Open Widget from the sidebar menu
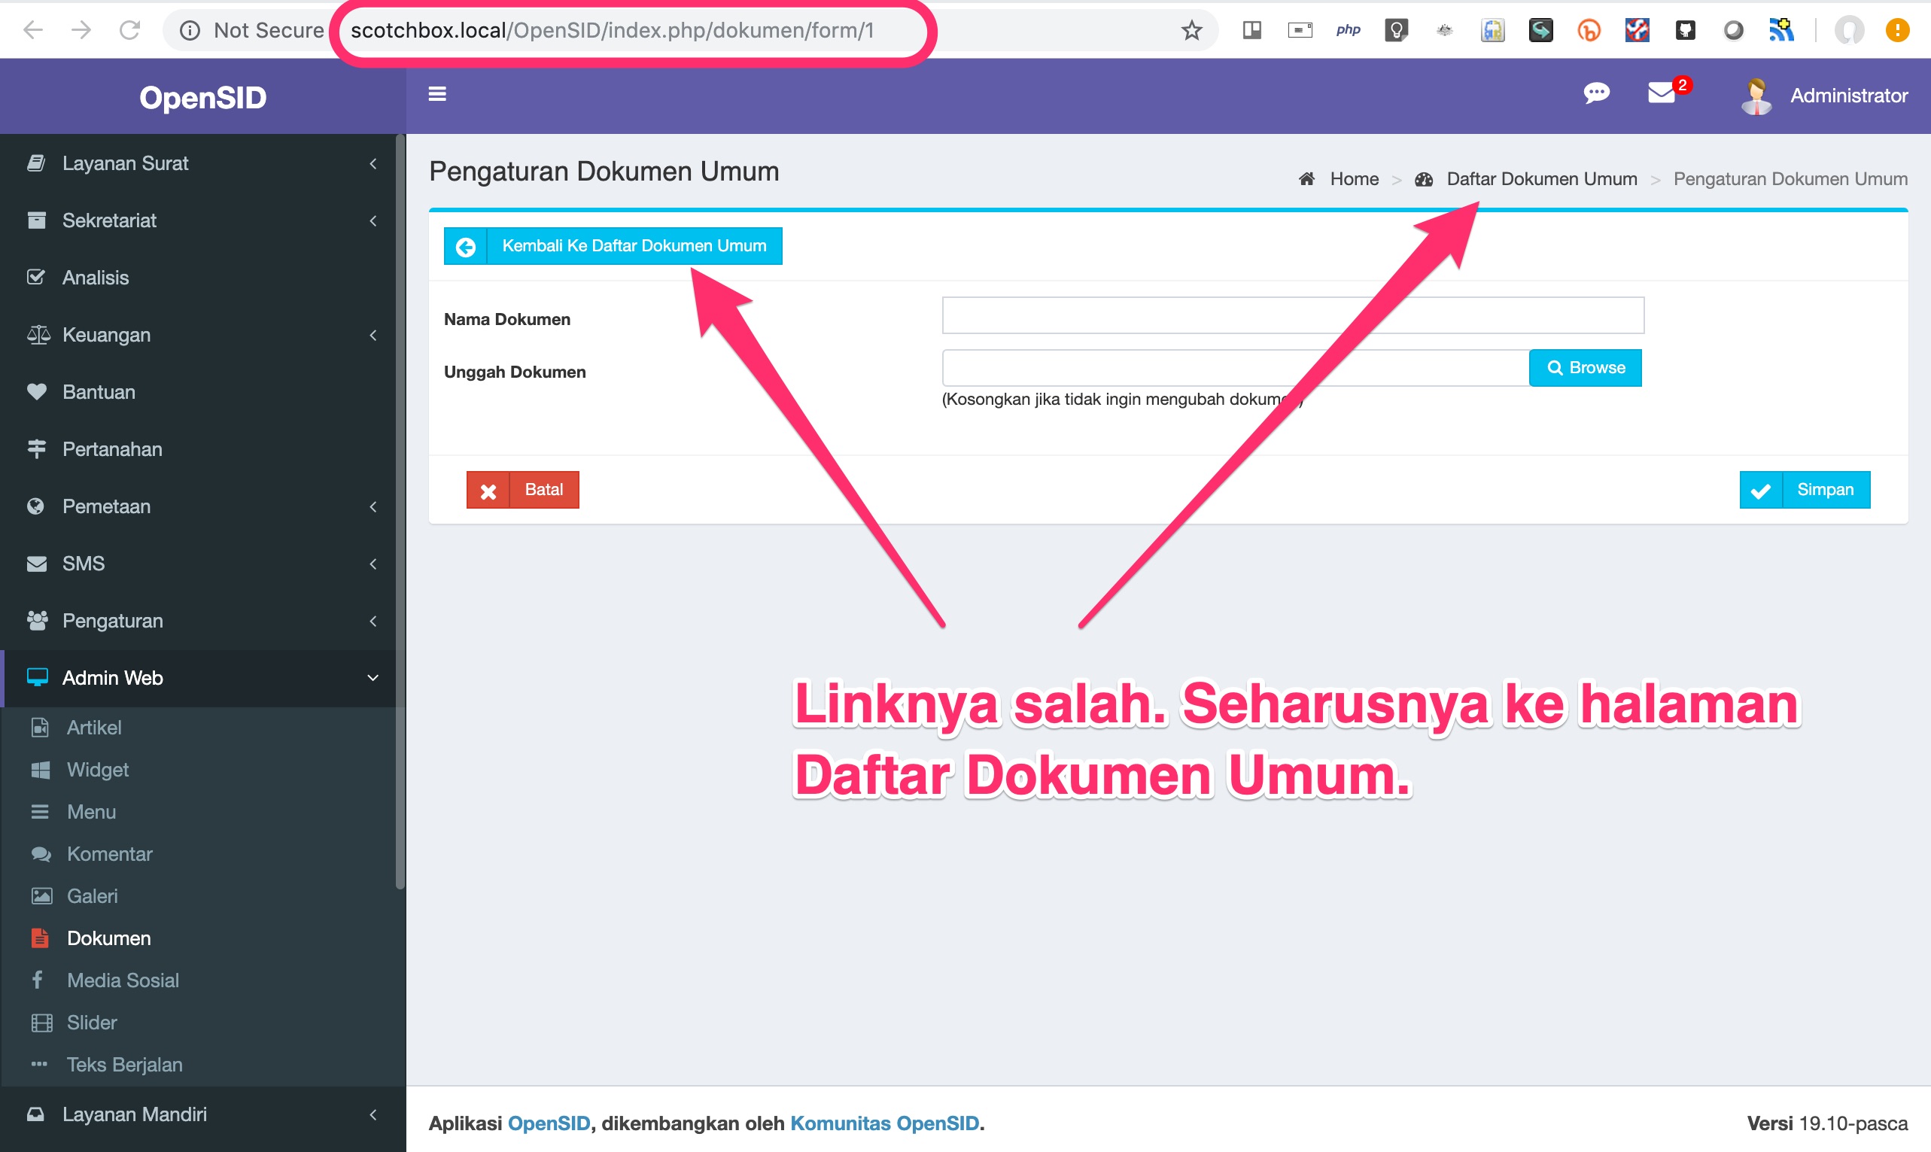The width and height of the screenshot is (1931, 1152). coord(97,769)
